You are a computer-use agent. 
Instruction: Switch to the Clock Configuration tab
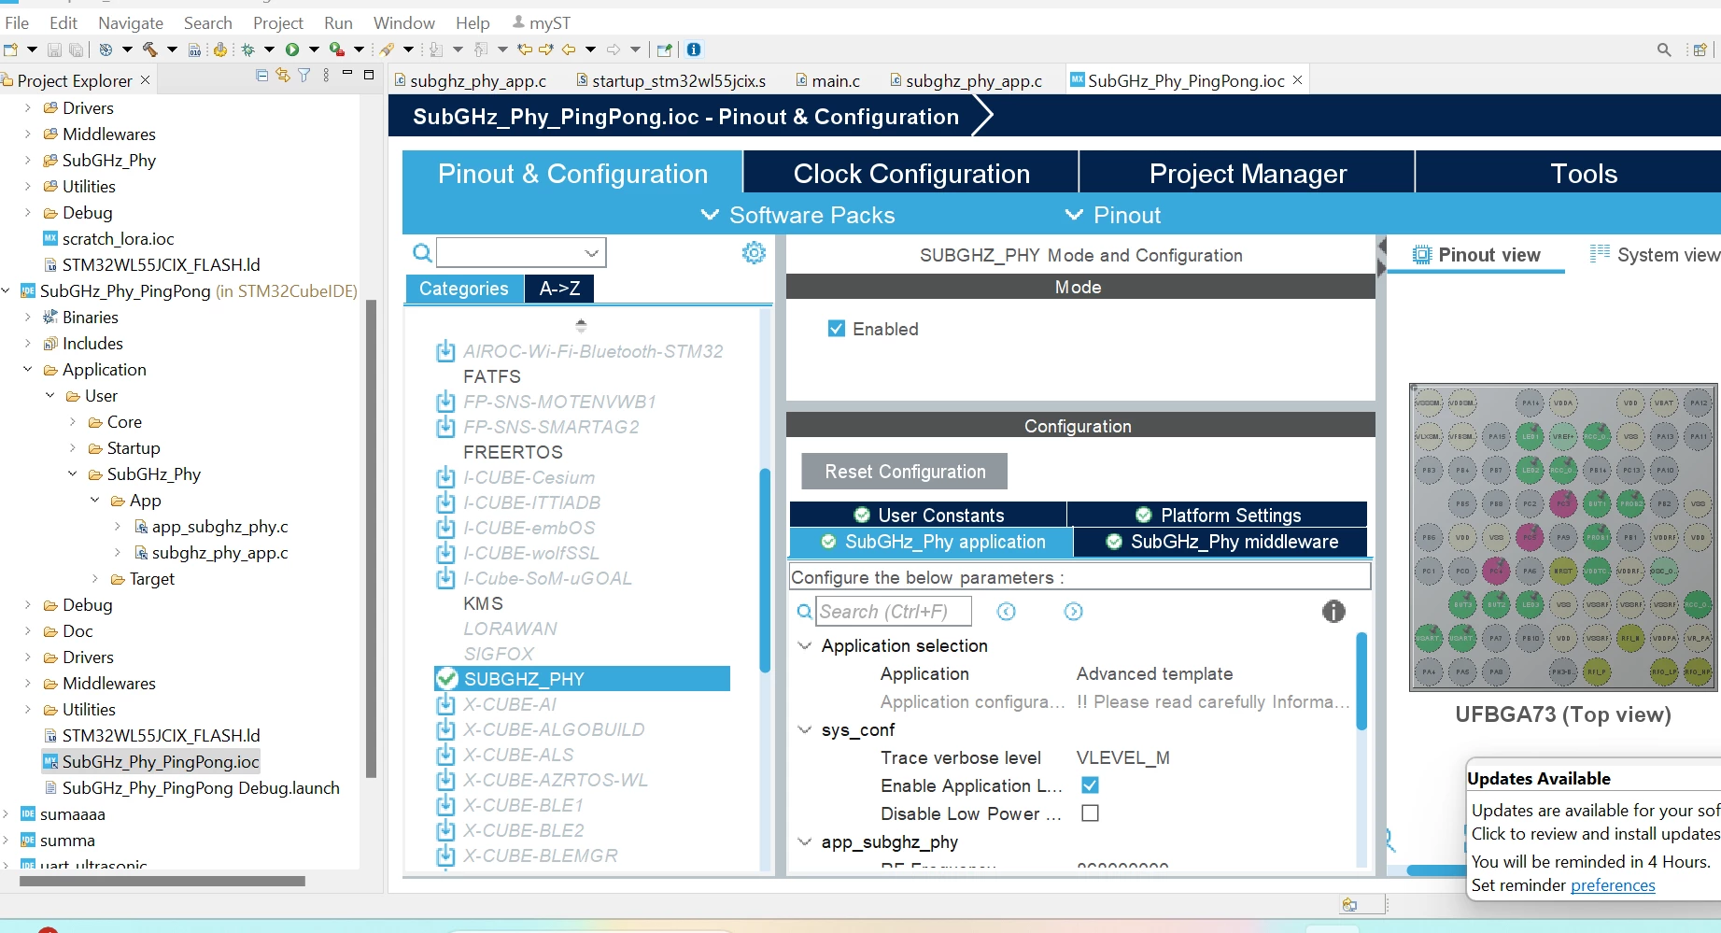coord(911,174)
